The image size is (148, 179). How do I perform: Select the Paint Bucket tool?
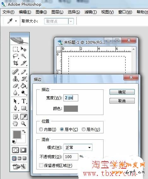click(x=24, y=86)
